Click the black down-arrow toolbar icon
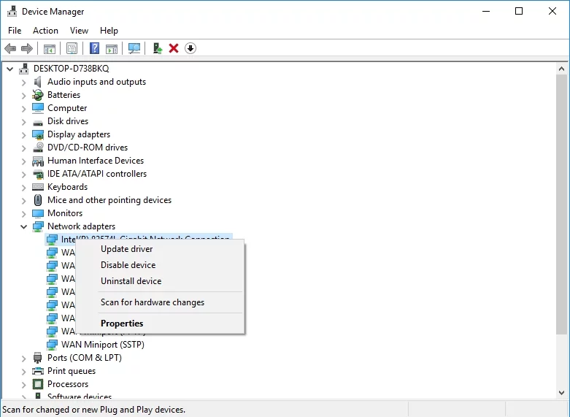The height and width of the screenshot is (417, 570). pos(190,48)
